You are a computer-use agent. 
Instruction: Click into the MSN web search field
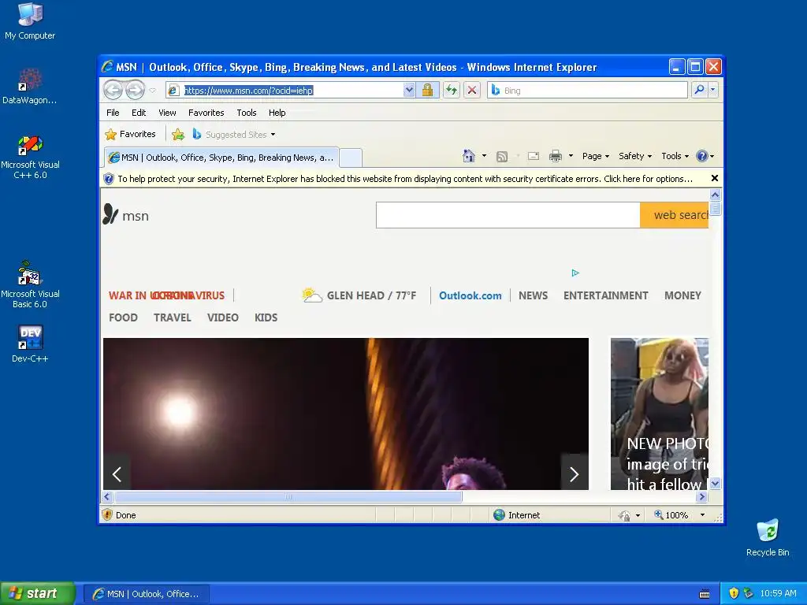click(508, 215)
